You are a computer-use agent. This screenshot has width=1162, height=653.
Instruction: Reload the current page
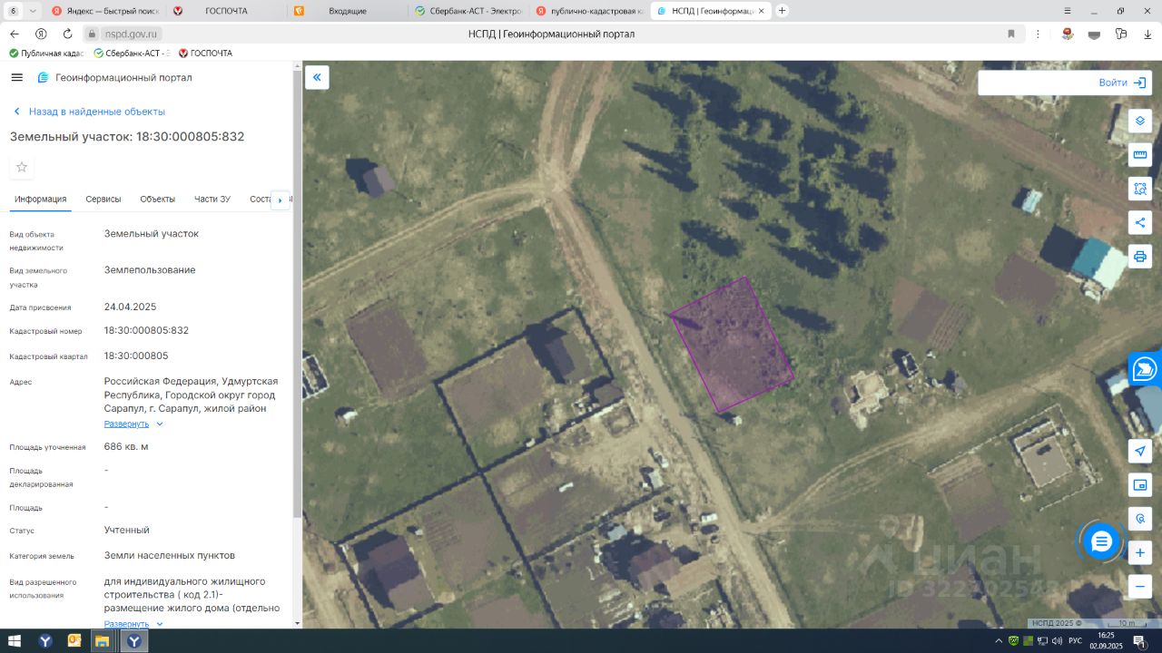67,34
